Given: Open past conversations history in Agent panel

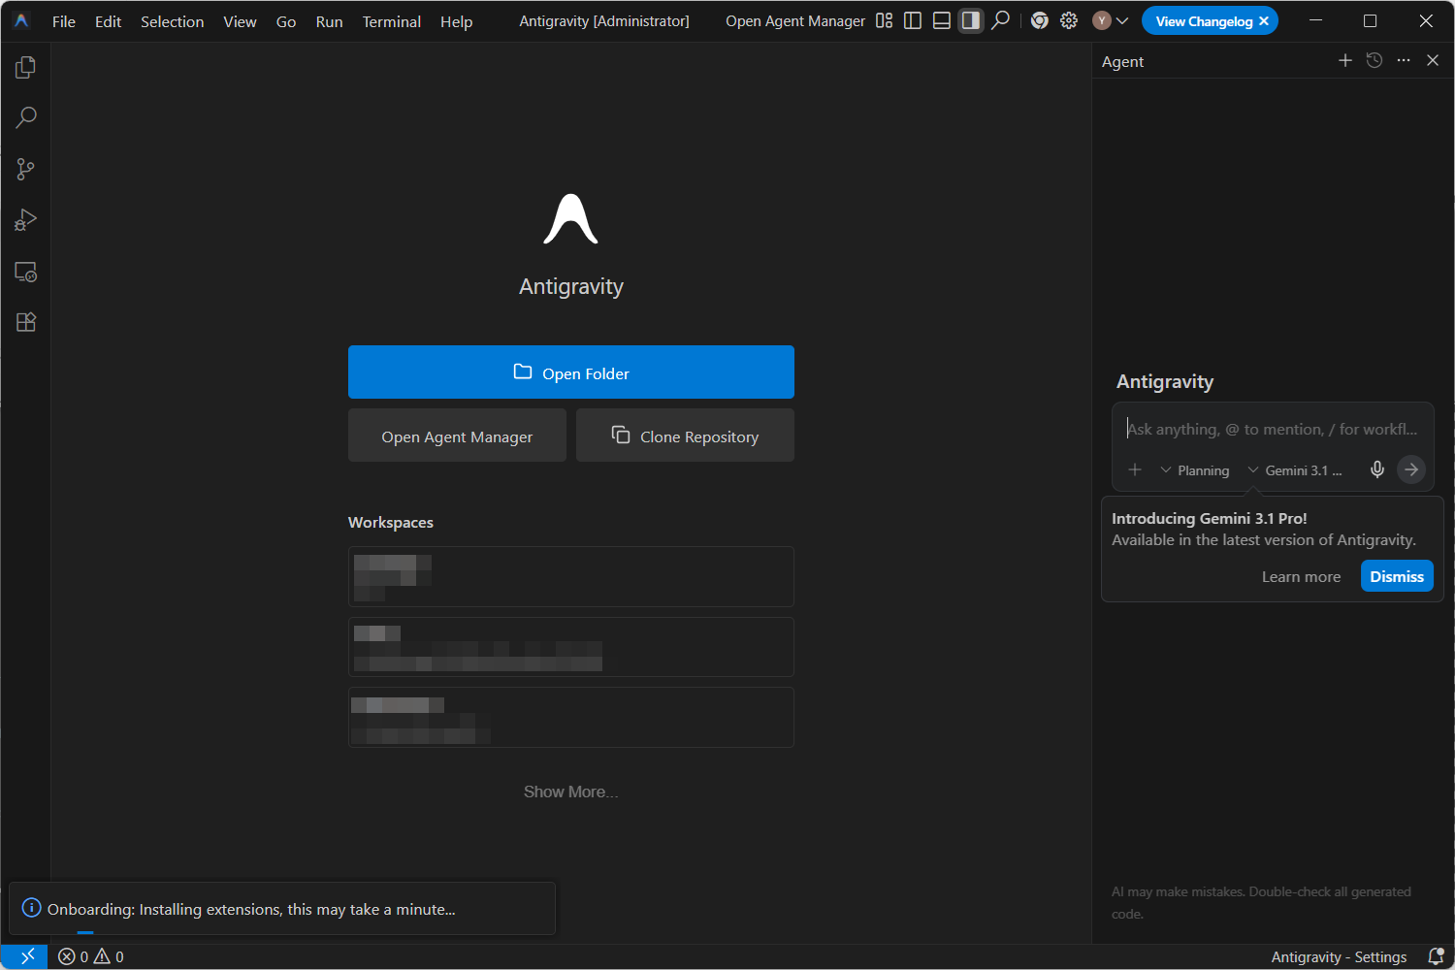Looking at the screenshot, I should click(1374, 60).
